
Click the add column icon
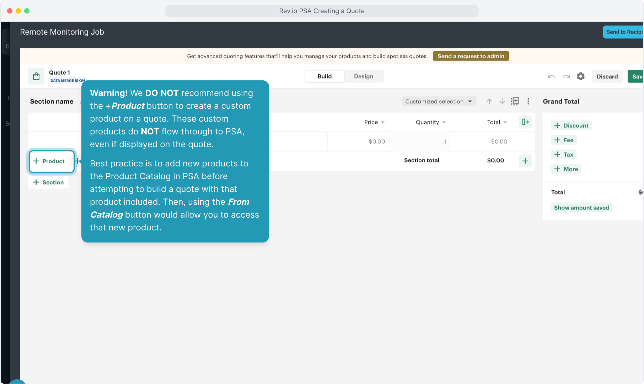coord(525,122)
